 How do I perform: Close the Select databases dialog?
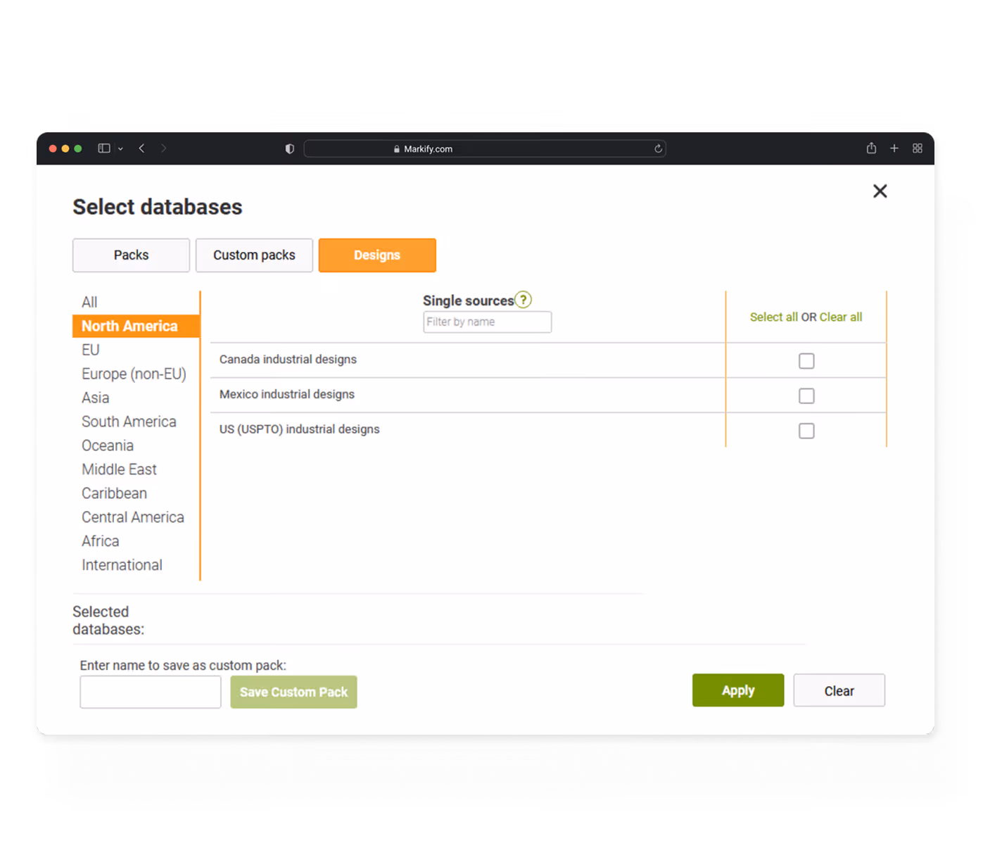tap(880, 191)
